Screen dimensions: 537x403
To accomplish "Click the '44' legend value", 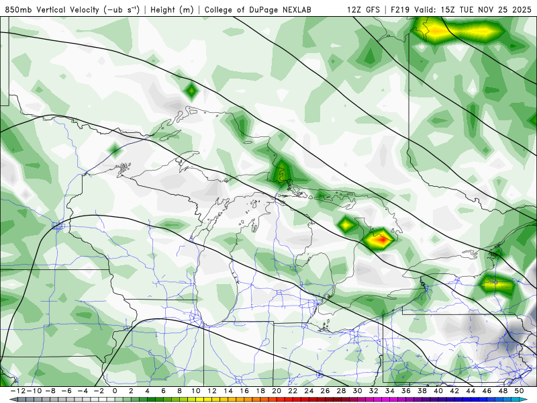I will [x=471, y=391].
